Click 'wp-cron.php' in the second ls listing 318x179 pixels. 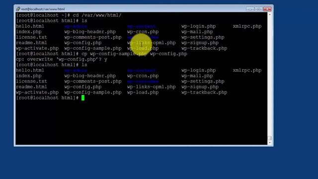point(143,76)
